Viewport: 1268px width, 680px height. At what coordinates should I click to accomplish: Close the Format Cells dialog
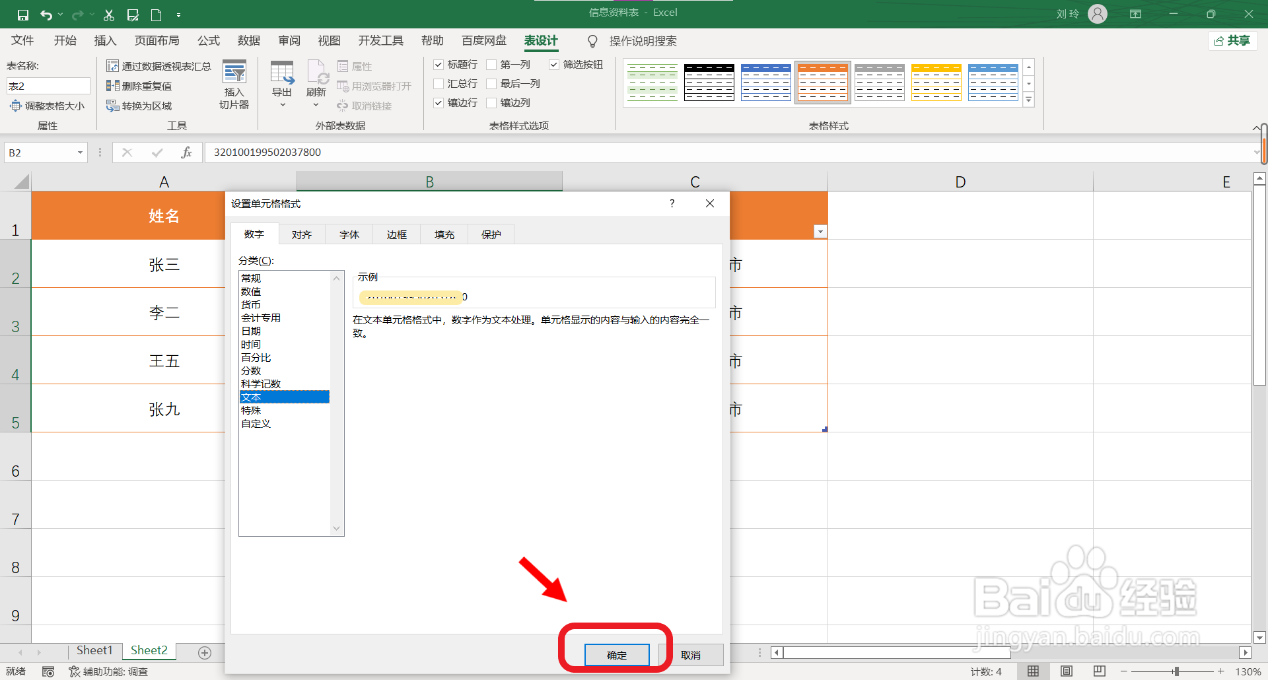pos(710,203)
